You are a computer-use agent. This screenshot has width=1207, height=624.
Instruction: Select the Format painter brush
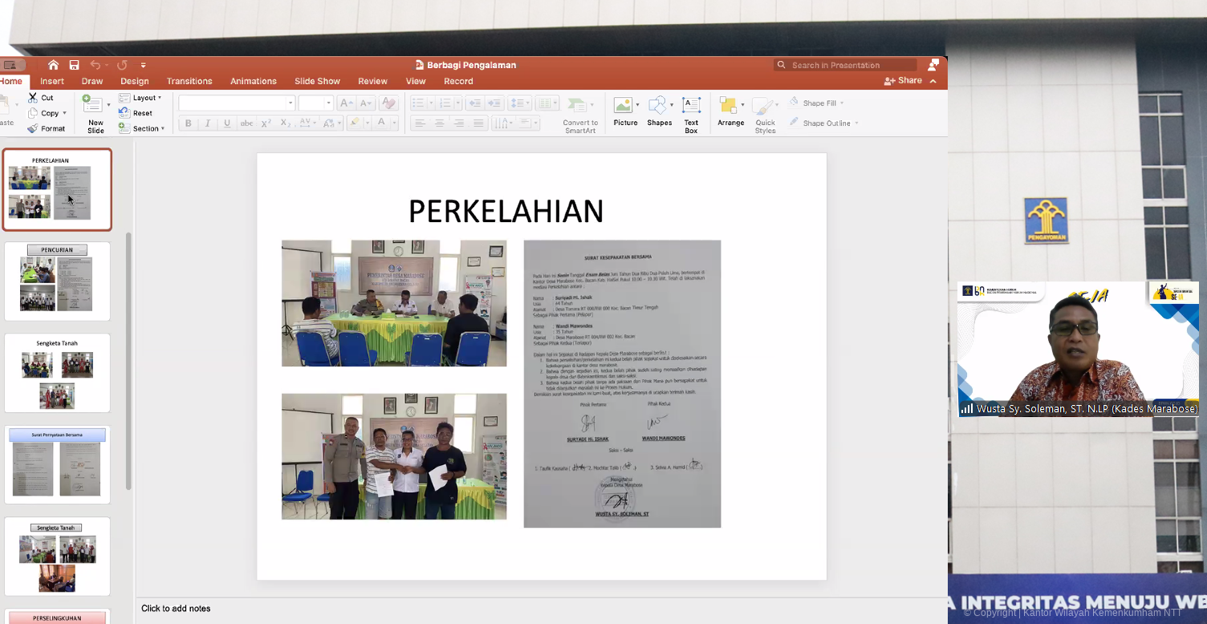33,128
